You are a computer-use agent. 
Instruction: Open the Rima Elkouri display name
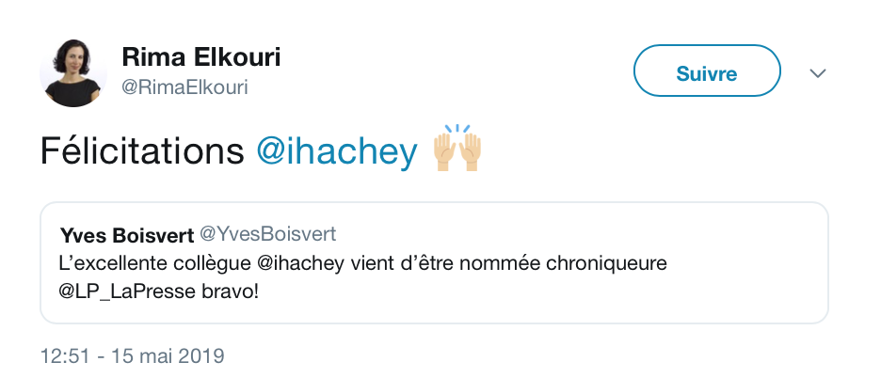[x=201, y=57]
